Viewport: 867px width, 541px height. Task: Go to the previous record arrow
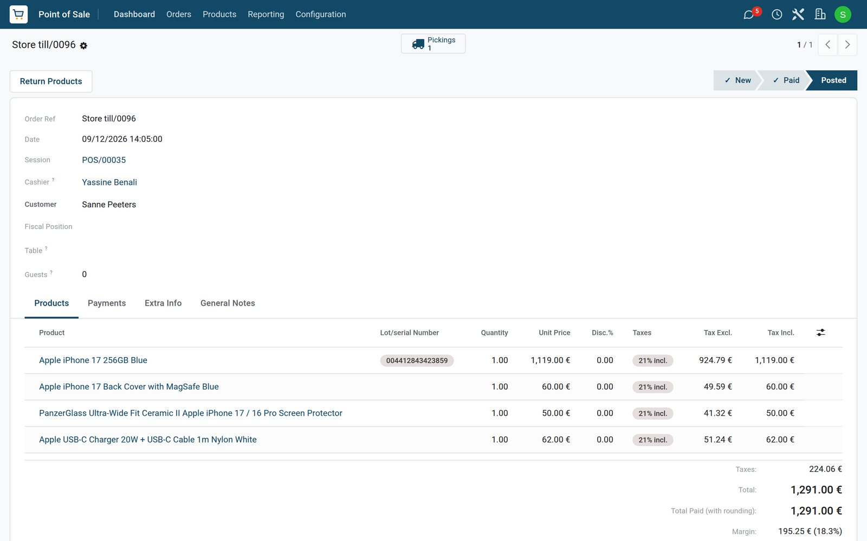coord(827,45)
